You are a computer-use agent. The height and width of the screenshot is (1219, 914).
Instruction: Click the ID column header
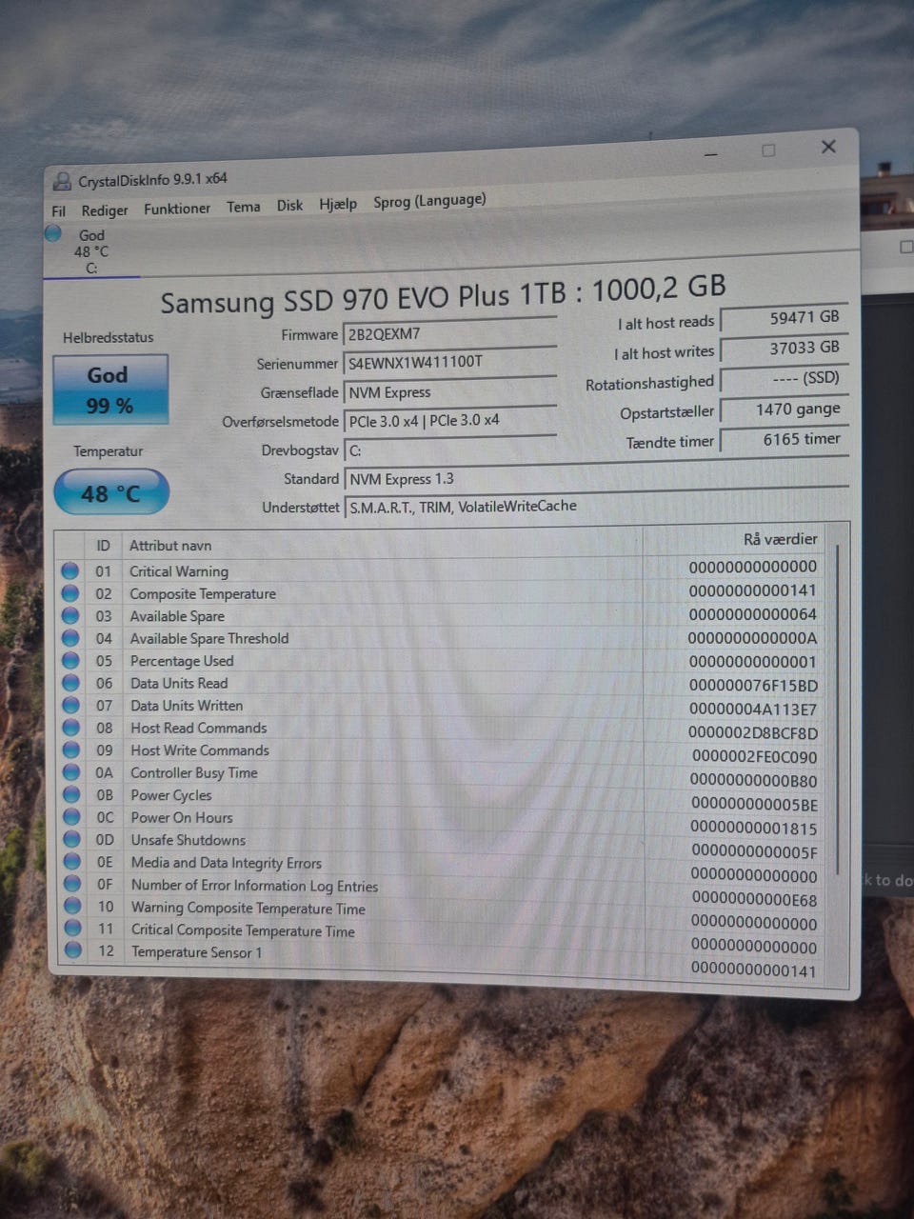point(103,546)
